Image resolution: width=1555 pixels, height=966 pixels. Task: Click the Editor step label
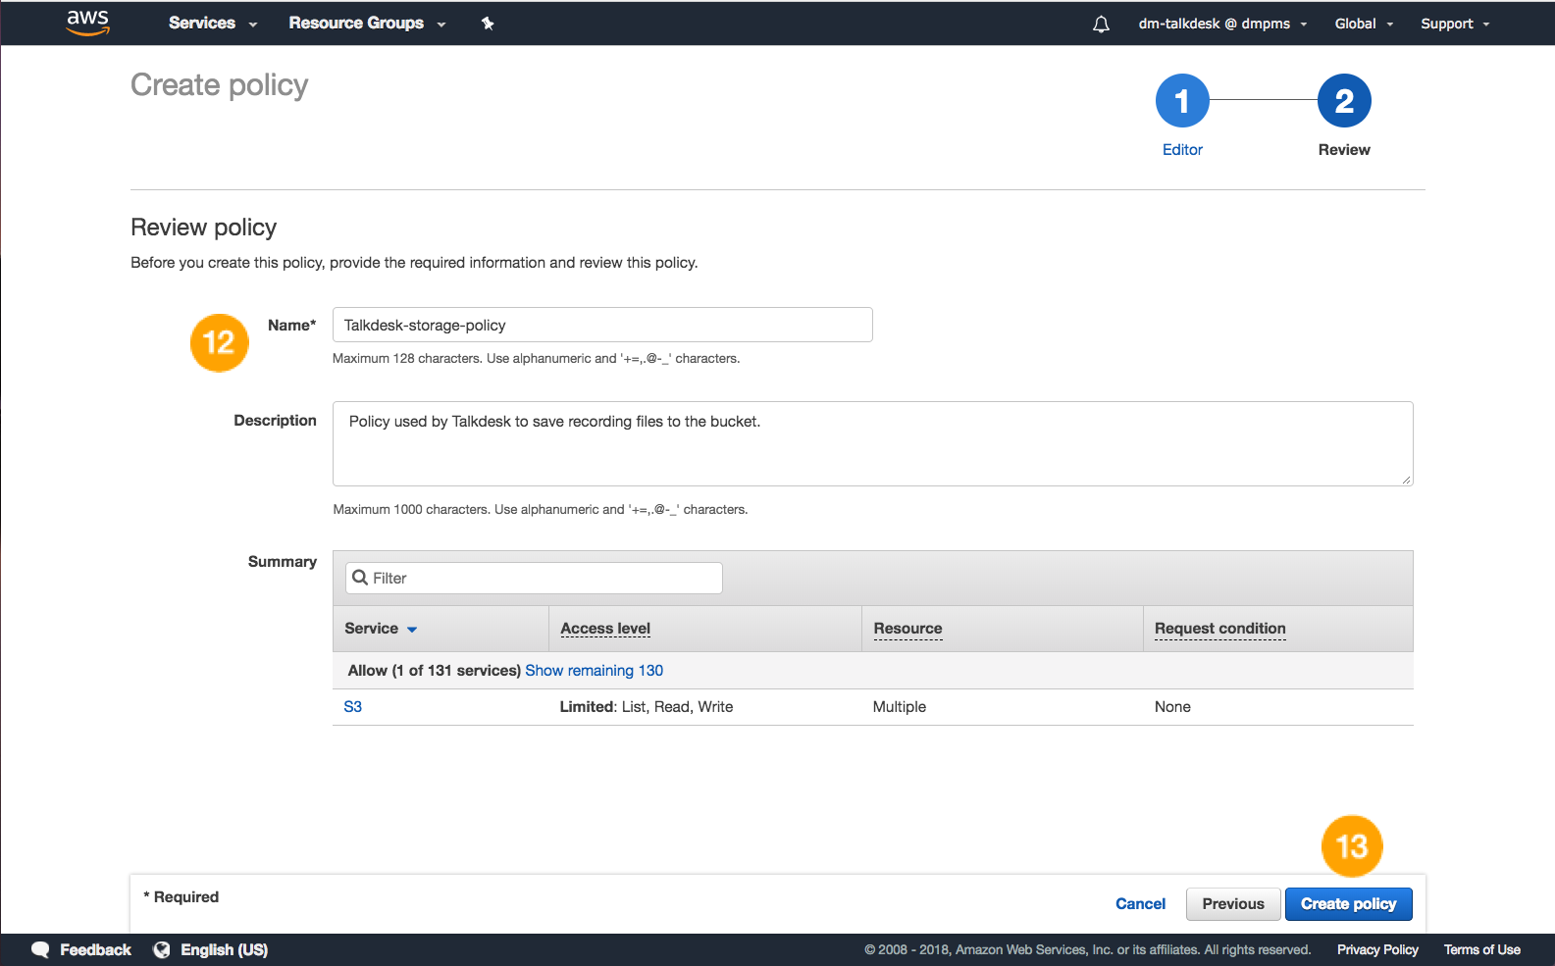pos(1182,150)
